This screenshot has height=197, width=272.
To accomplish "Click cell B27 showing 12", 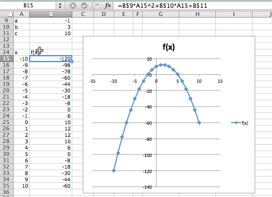I will 51,135.
